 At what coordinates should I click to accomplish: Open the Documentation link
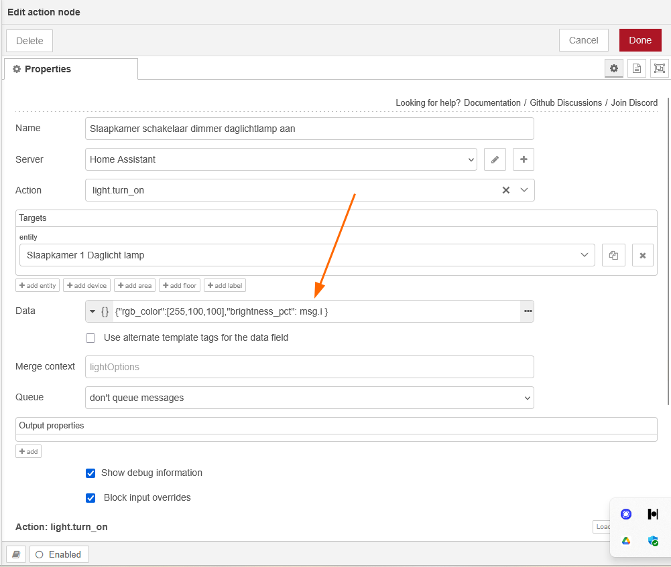click(492, 102)
